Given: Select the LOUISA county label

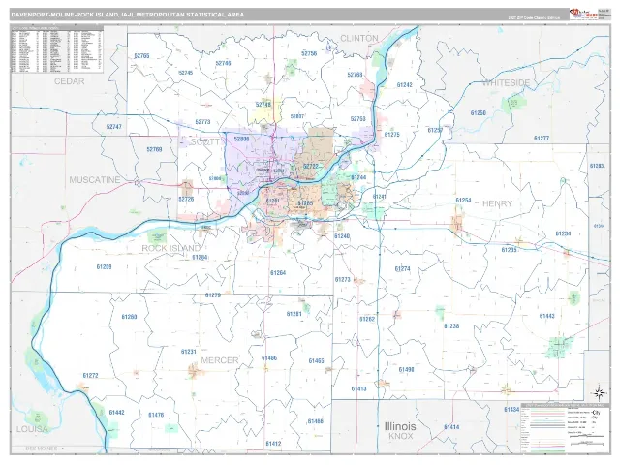Looking at the screenshot, I should [32, 429].
